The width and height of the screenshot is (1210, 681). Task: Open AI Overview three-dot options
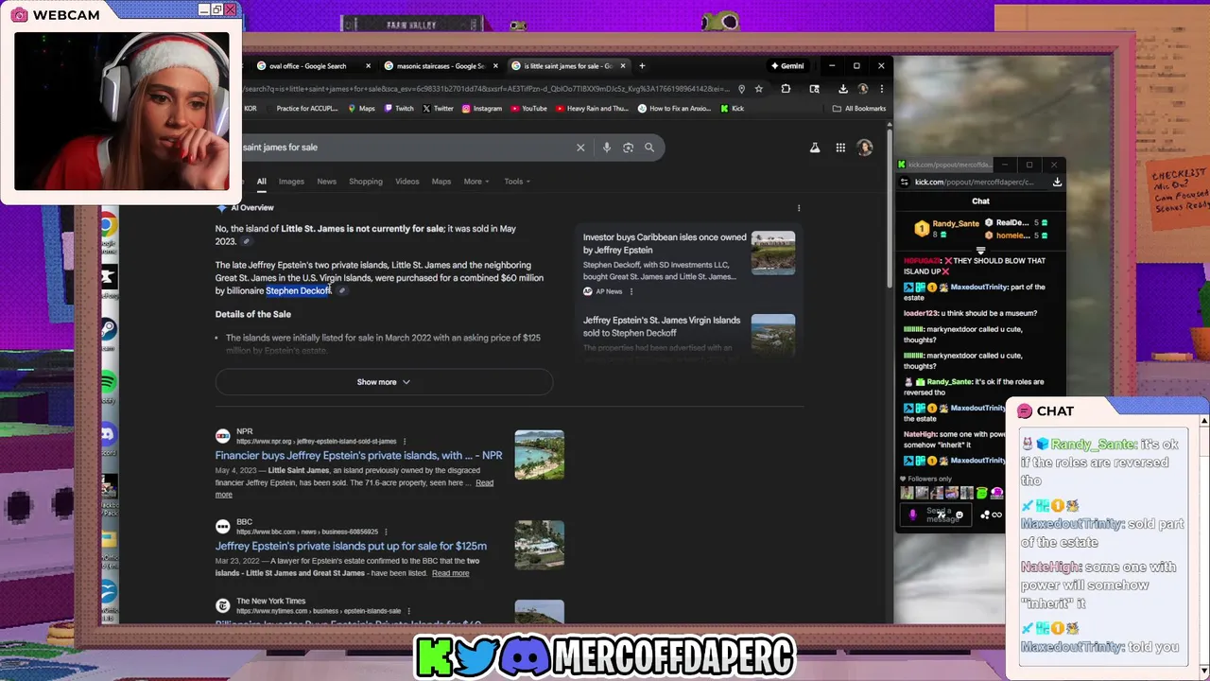[799, 208]
